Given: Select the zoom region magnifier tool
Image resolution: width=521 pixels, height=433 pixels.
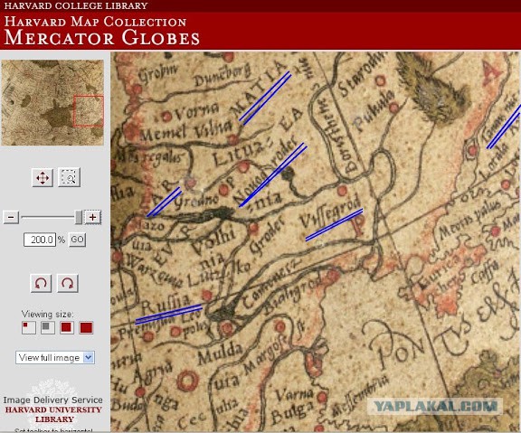Looking at the screenshot, I should point(70,177).
